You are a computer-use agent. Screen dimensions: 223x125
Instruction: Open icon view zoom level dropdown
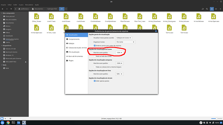[x=119, y=53]
